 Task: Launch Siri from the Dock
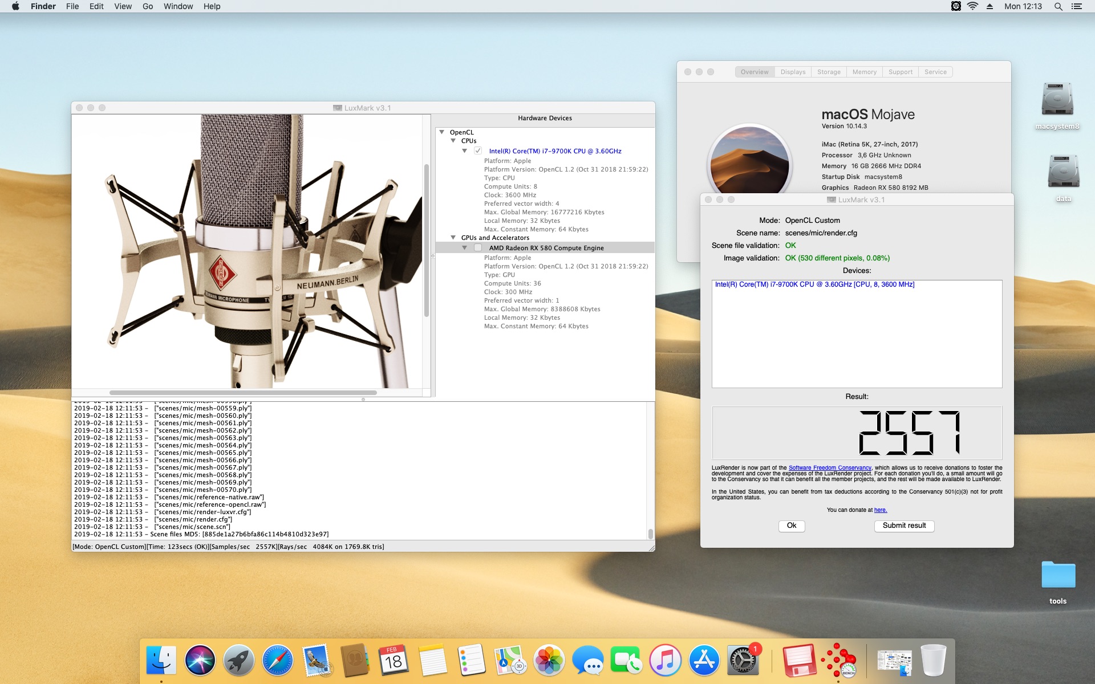pos(200,660)
